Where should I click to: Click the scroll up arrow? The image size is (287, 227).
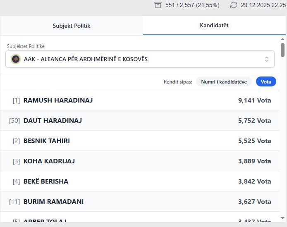(x=283, y=38)
